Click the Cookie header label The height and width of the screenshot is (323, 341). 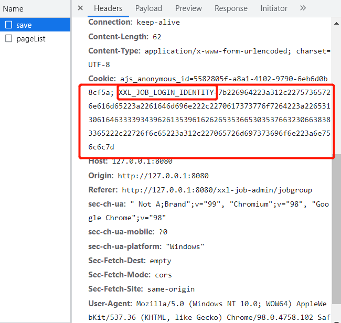point(102,79)
